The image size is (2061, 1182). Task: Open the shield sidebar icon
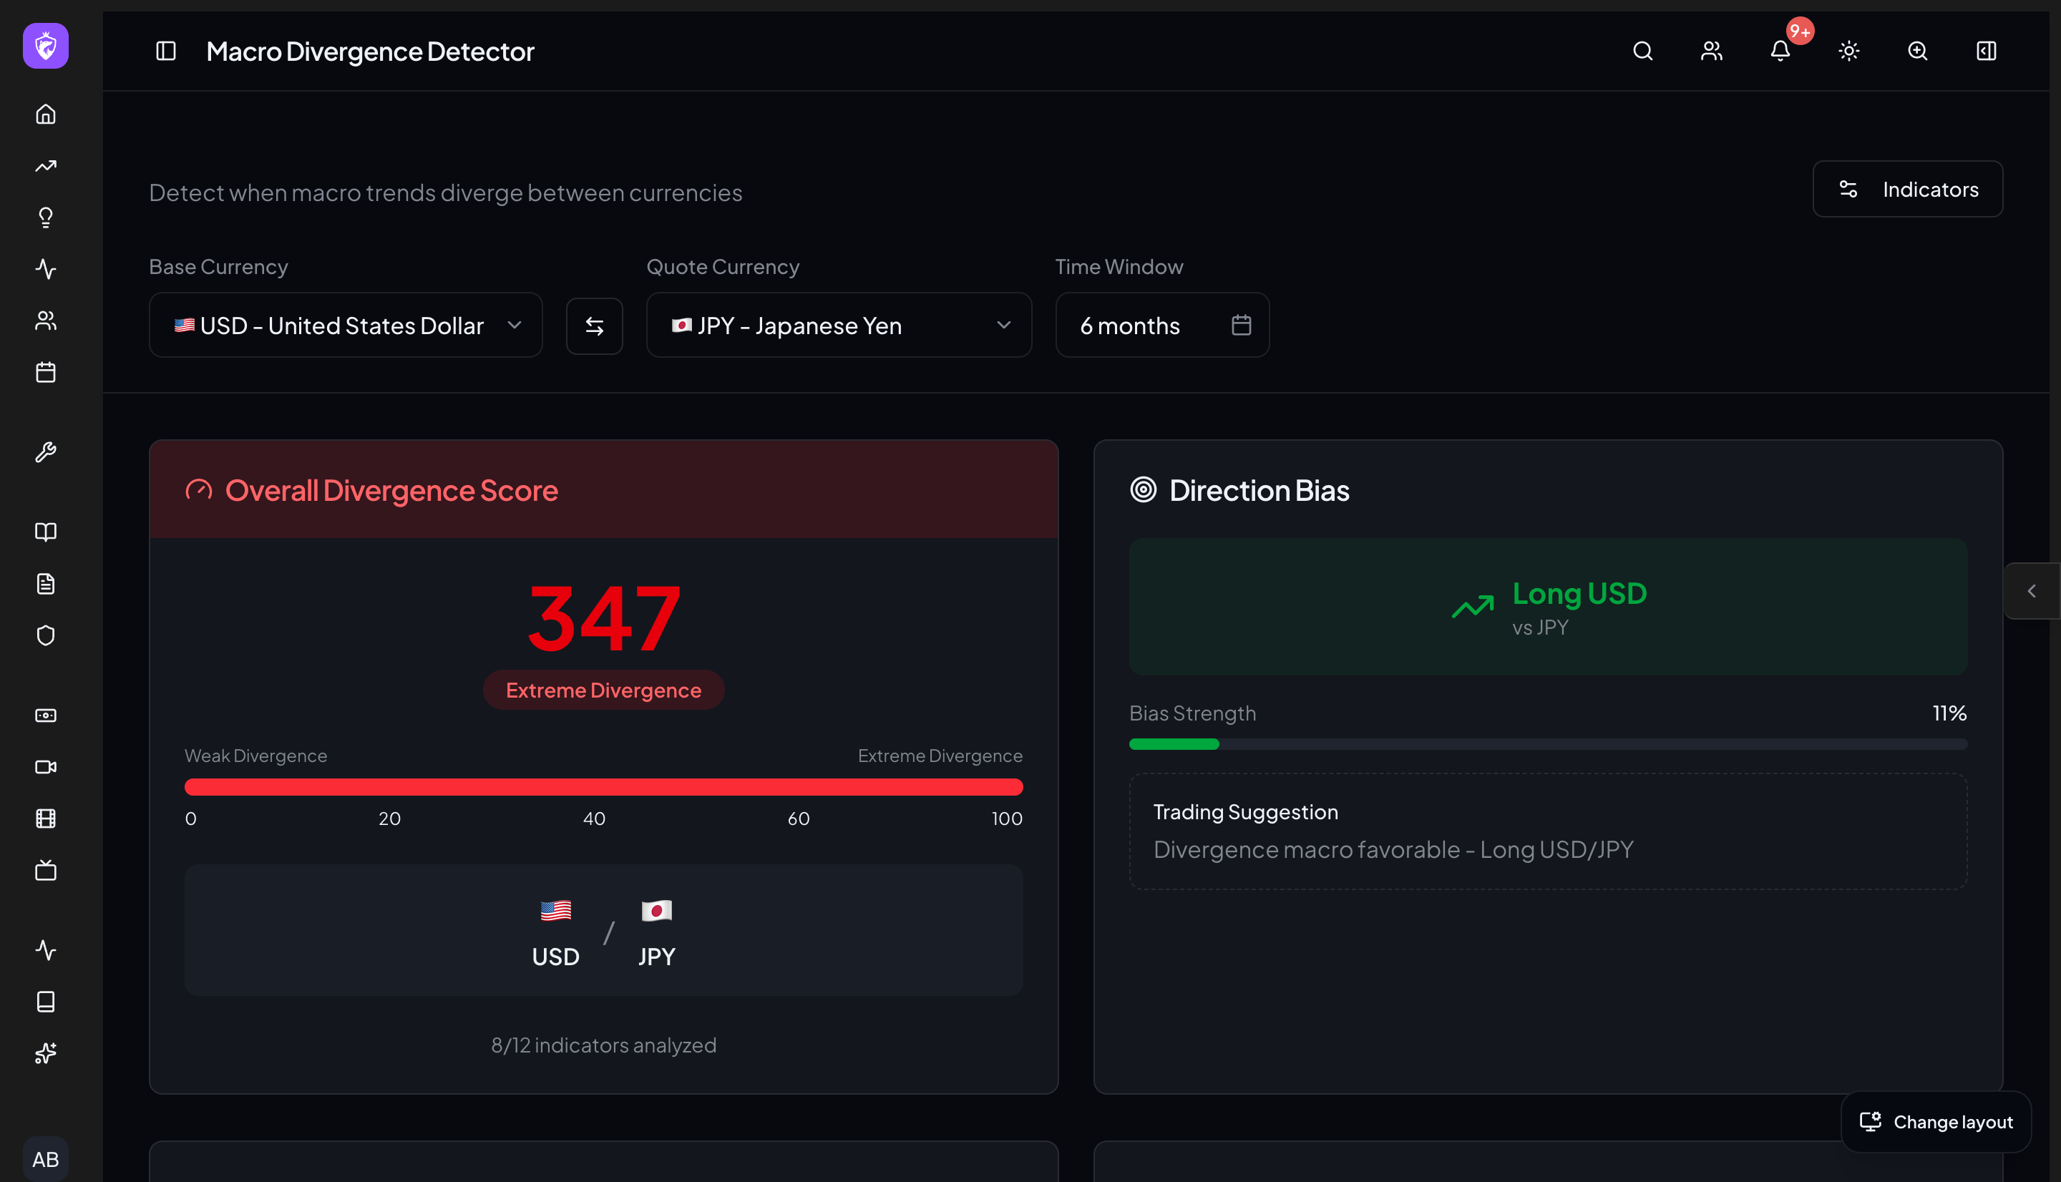coord(46,635)
